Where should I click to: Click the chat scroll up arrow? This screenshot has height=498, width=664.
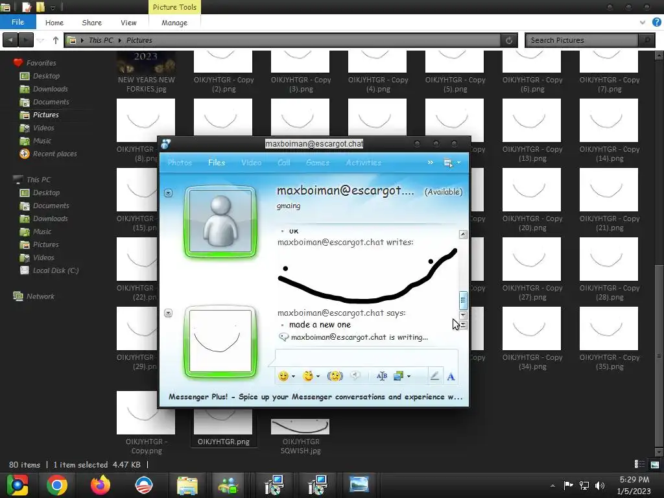pyautogui.click(x=463, y=235)
